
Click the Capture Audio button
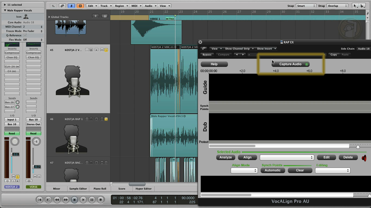(x=290, y=64)
